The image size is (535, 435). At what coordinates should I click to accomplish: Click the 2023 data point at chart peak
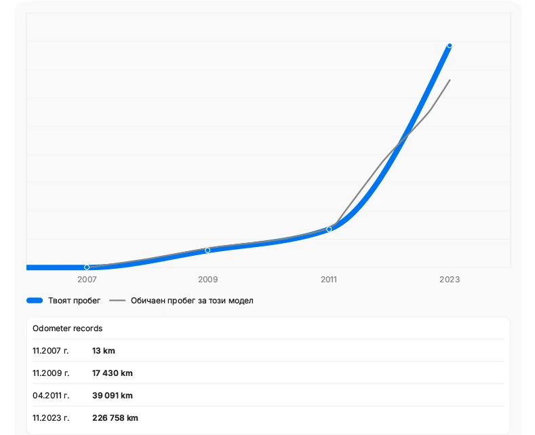[x=450, y=45]
